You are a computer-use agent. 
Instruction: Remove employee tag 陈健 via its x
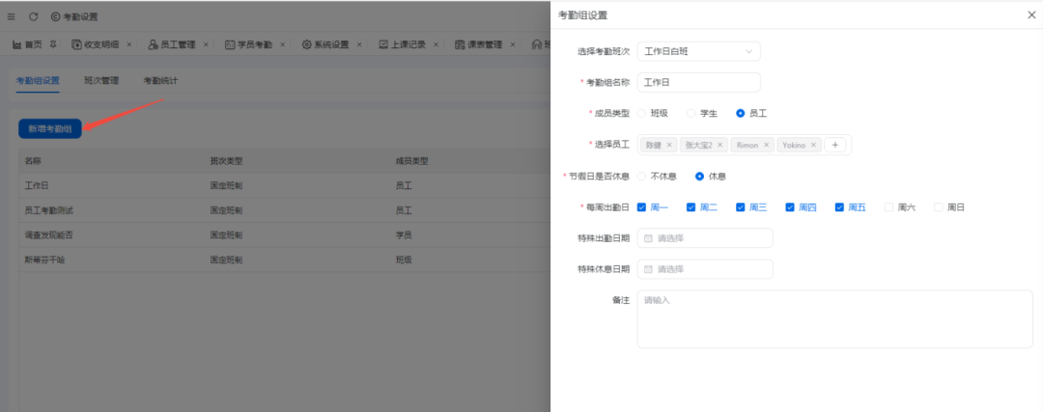coord(668,145)
